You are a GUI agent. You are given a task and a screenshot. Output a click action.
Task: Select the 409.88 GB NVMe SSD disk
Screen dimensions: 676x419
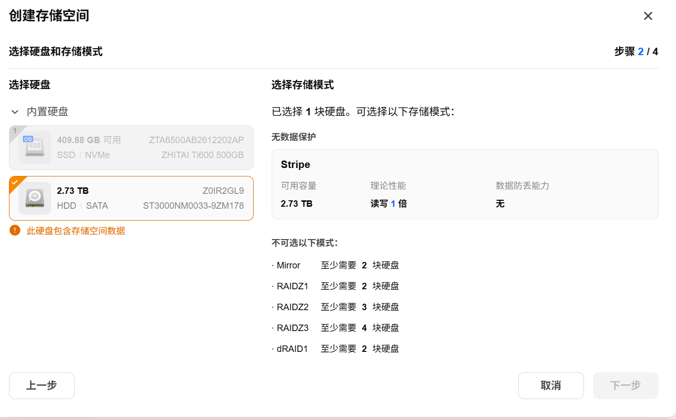tap(131, 148)
